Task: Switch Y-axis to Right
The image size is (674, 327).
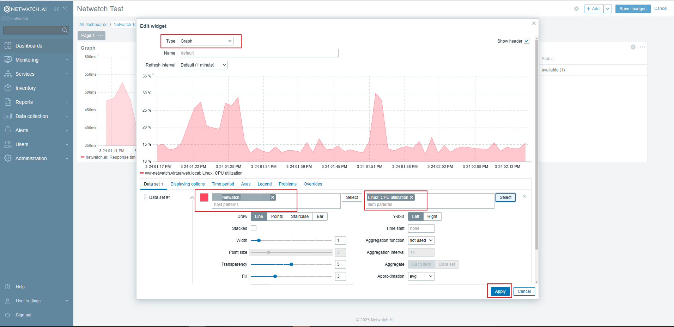Action: point(432,216)
